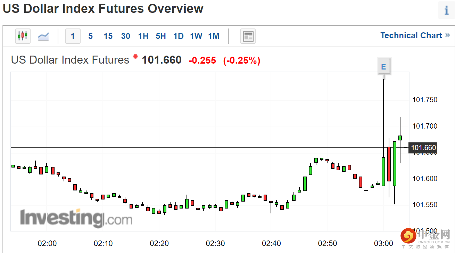
Task: Select the 1 minute timeframe
Action: [x=73, y=36]
